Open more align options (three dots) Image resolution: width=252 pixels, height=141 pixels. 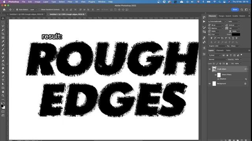click(98, 9)
